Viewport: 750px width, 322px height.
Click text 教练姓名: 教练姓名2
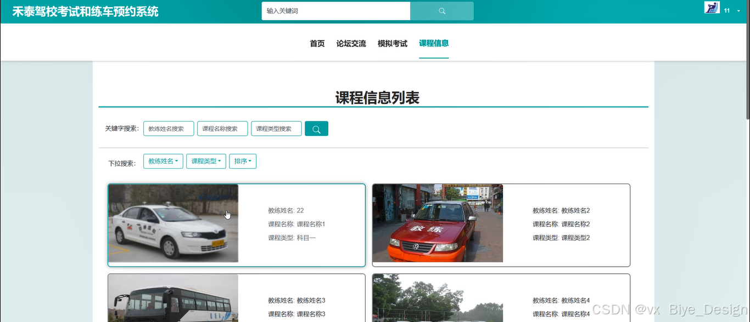click(561, 210)
